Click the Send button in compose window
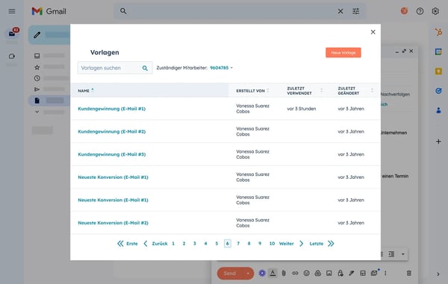 pyautogui.click(x=230, y=274)
